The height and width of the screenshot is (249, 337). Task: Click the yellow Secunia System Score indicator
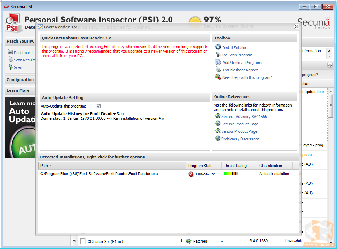tap(195, 22)
